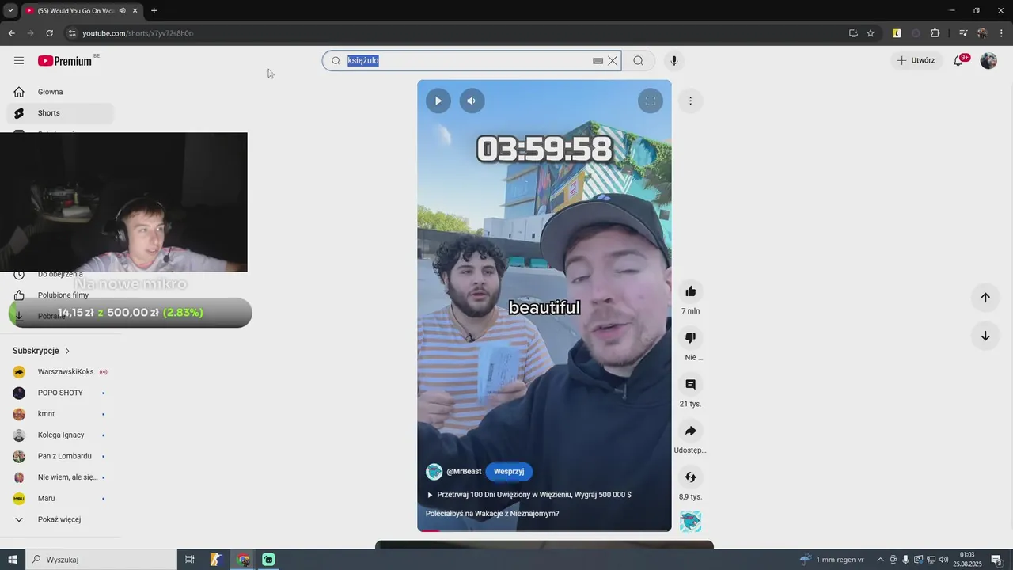This screenshot has width=1013, height=570.
Task: Open the on-screen keyboard in search box
Action: [x=598, y=61]
